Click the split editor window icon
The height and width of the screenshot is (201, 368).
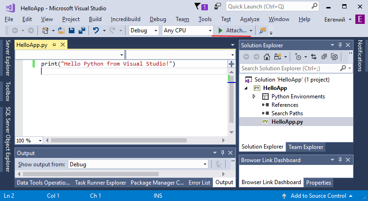point(231,64)
